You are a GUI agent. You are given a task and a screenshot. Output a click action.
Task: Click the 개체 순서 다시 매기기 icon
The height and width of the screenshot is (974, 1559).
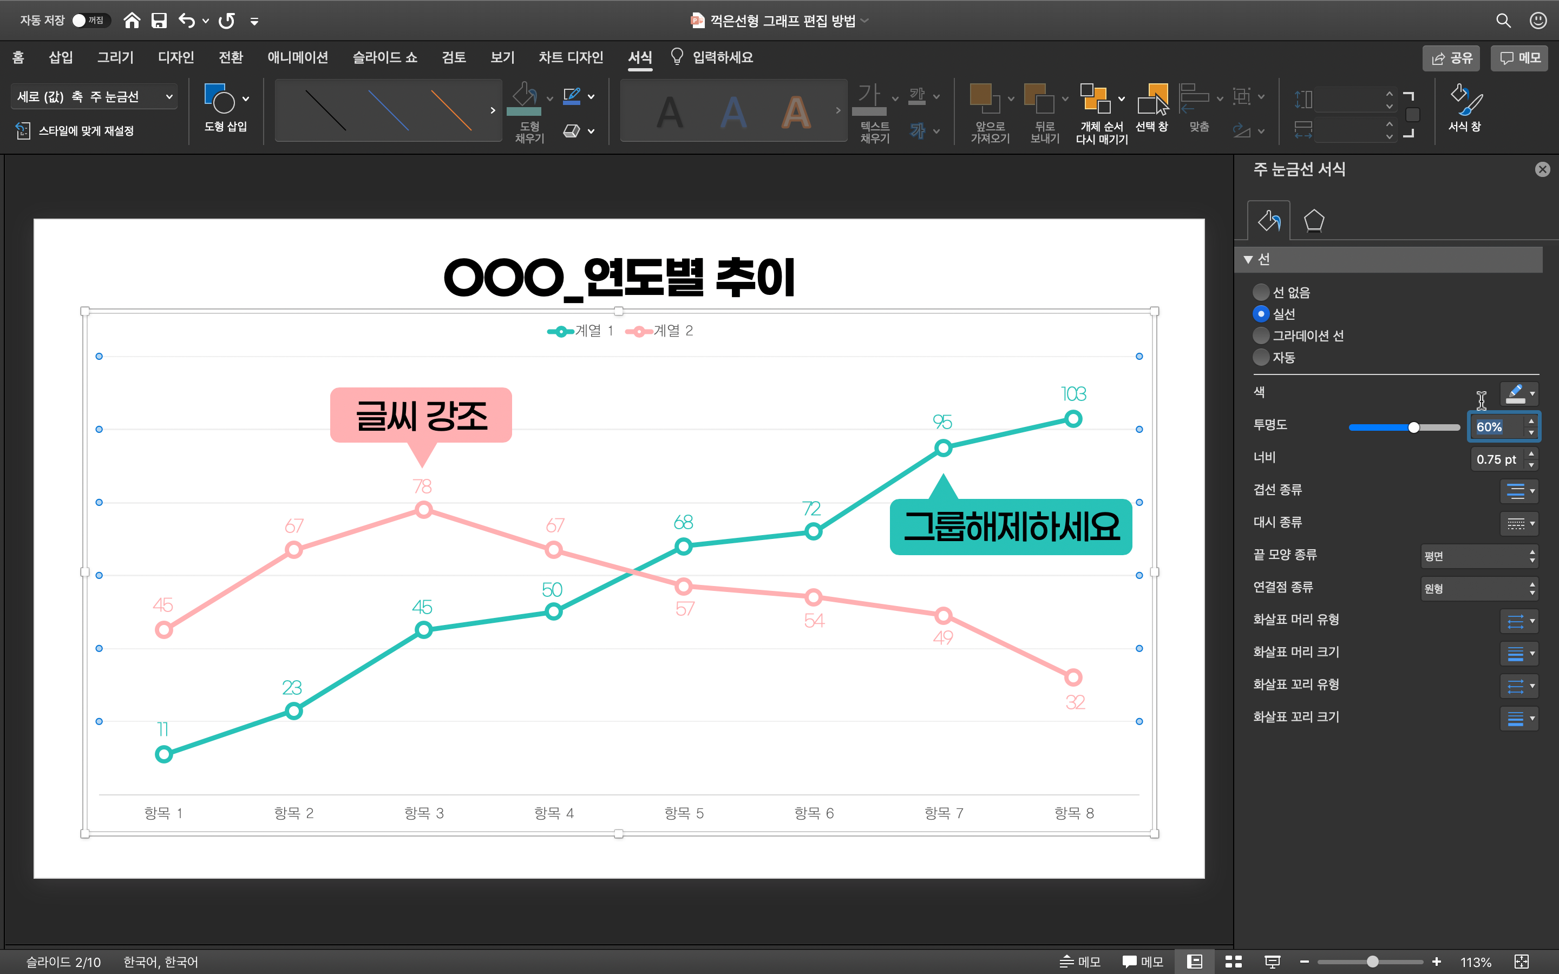1095,98
